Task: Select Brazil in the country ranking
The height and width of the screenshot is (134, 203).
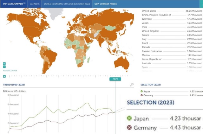Action: tap(172, 43)
